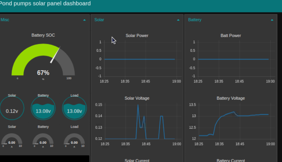Click the Solar panel title
This screenshot has width=282, height=162.
(x=99, y=20)
